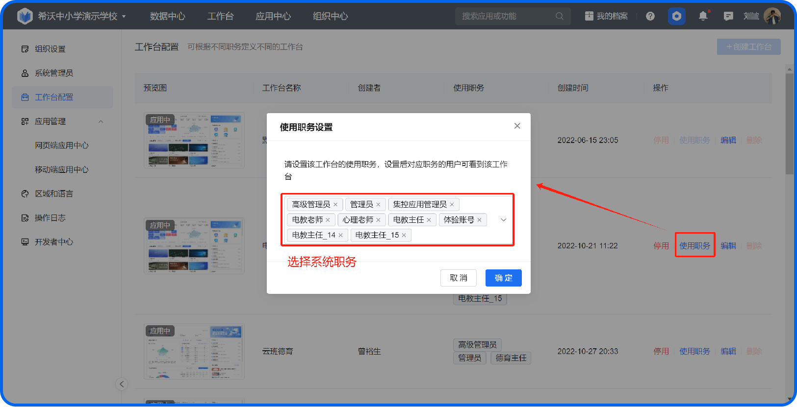Open the 工作台 top menu
Viewport: 797px width, 407px height.
(220, 16)
